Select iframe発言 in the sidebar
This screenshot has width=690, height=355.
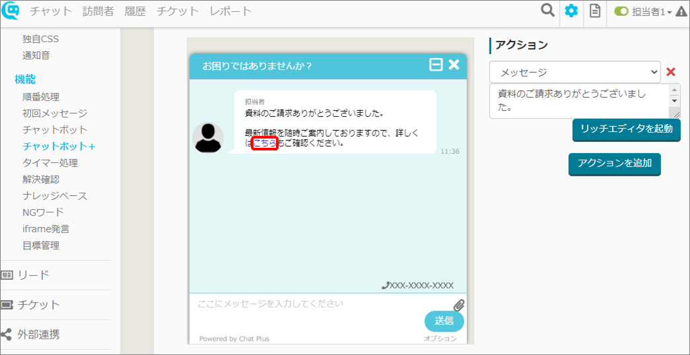click(46, 229)
